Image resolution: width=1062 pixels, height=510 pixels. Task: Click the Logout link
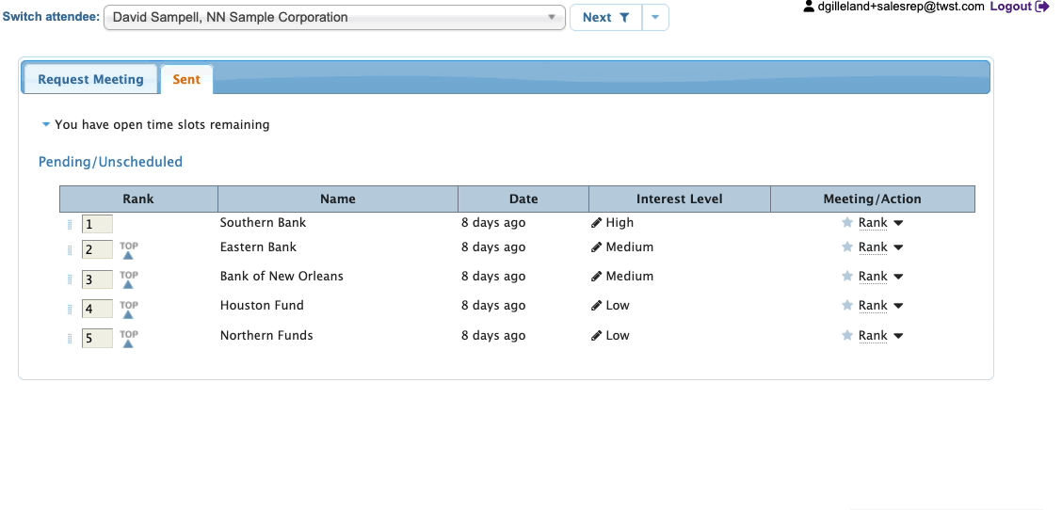tap(1010, 7)
